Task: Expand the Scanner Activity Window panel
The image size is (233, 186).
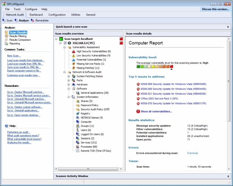Action: [228, 176]
